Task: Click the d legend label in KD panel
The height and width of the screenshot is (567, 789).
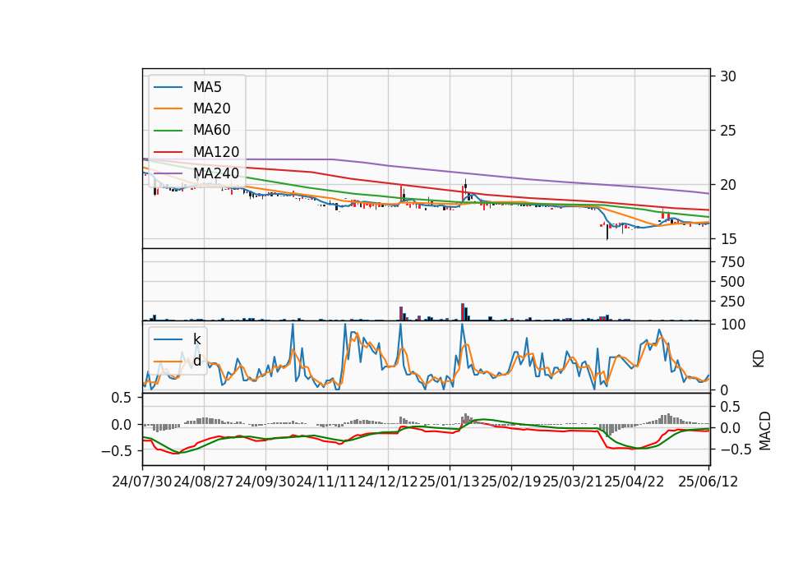Action: [x=196, y=361]
